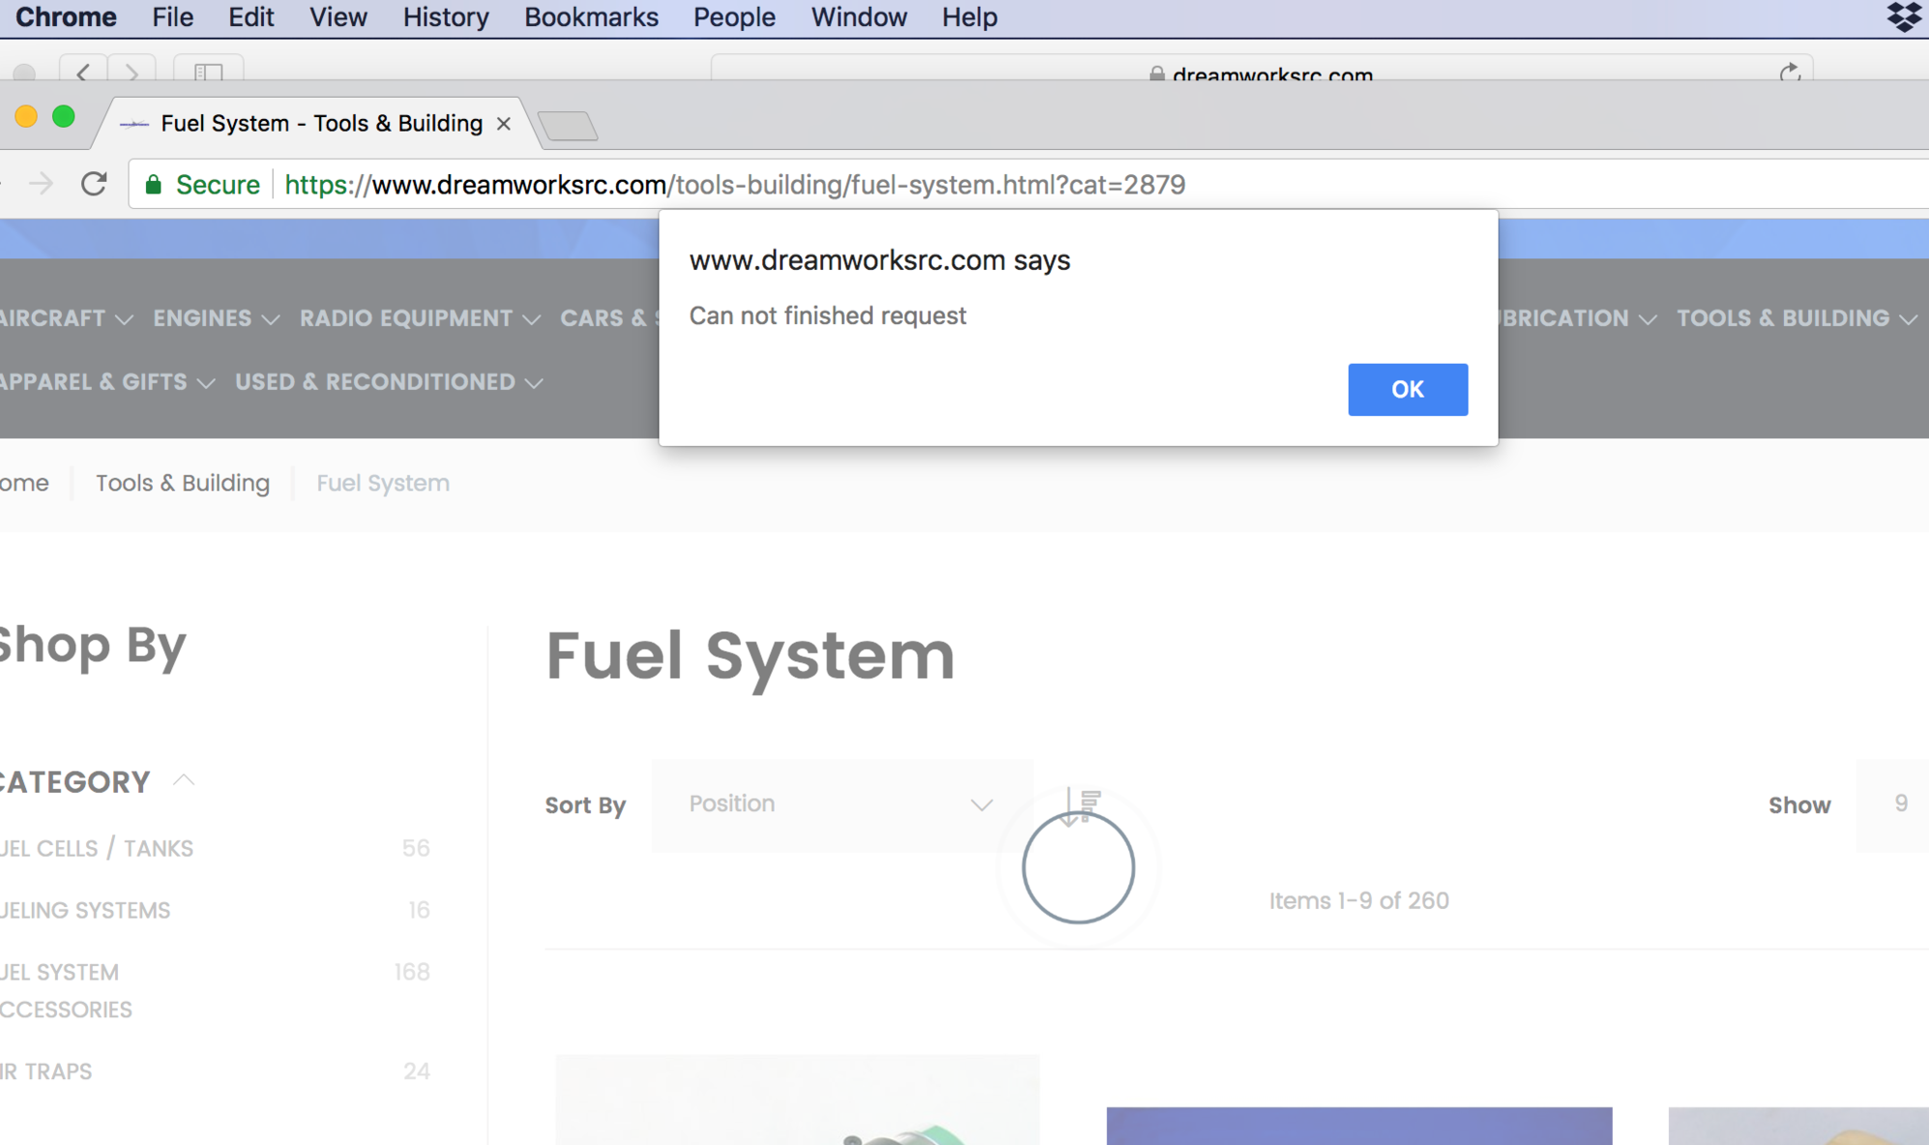Click Safari's sidebar toggle icon behind

[208, 72]
